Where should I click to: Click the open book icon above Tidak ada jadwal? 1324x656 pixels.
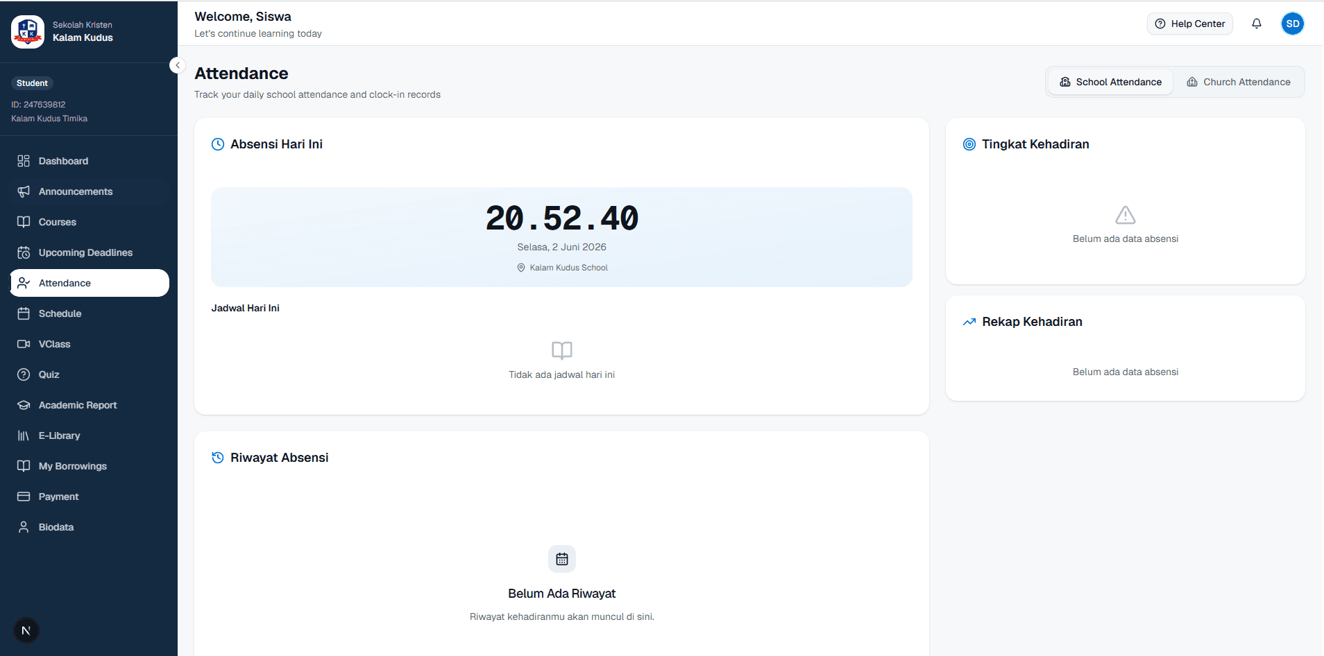[562, 350]
